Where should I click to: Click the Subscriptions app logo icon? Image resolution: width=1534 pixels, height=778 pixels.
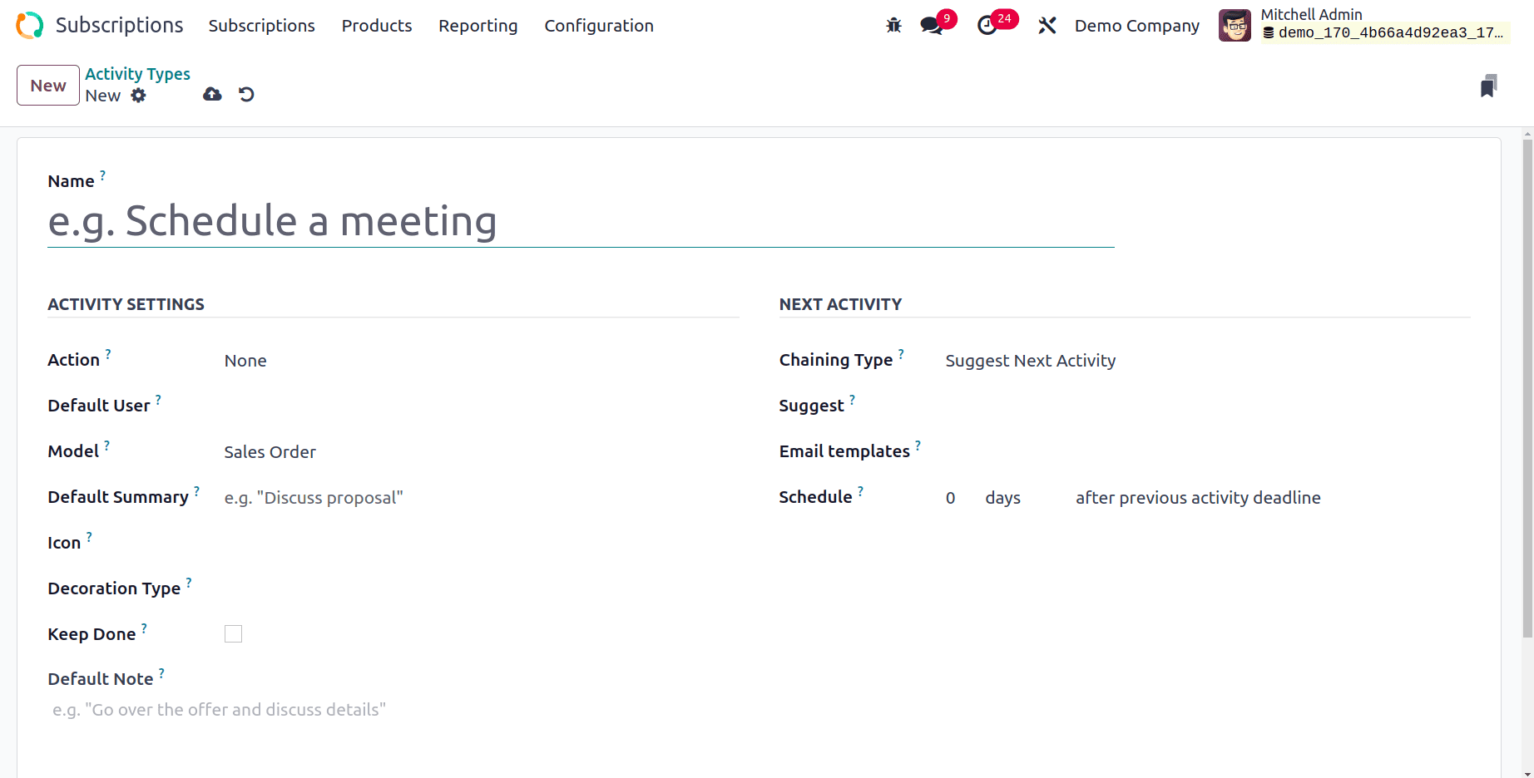coord(30,26)
